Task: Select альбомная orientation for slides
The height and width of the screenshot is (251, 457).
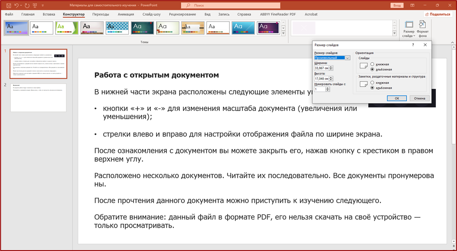Action: tap(372, 69)
